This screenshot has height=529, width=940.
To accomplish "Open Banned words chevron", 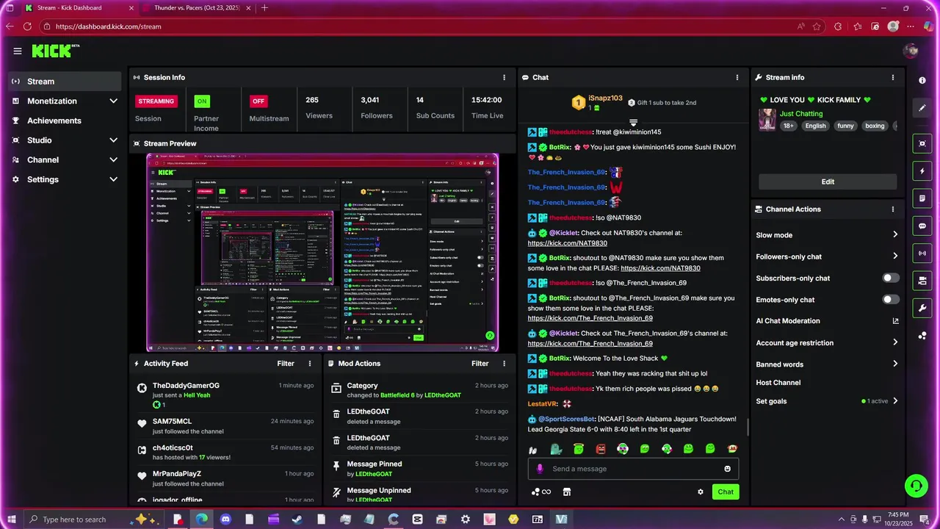I will click(x=895, y=364).
